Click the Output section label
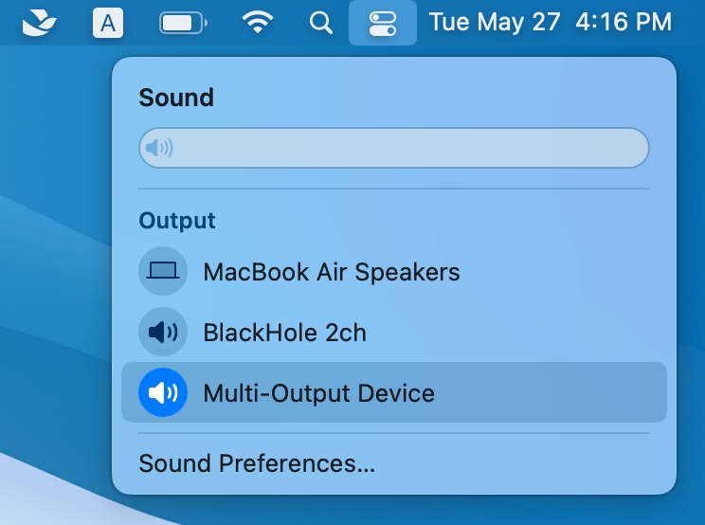The height and width of the screenshot is (525, 705). (x=177, y=221)
